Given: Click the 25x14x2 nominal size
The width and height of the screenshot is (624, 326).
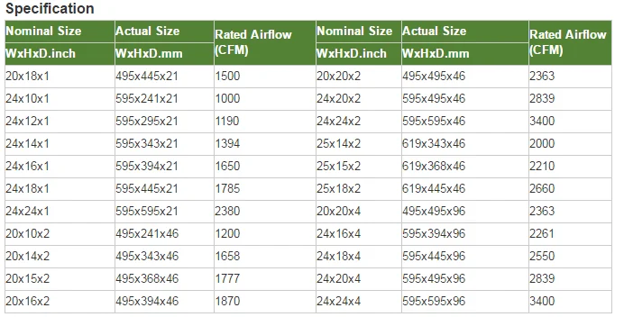Looking at the screenshot, I should tap(339, 143).
